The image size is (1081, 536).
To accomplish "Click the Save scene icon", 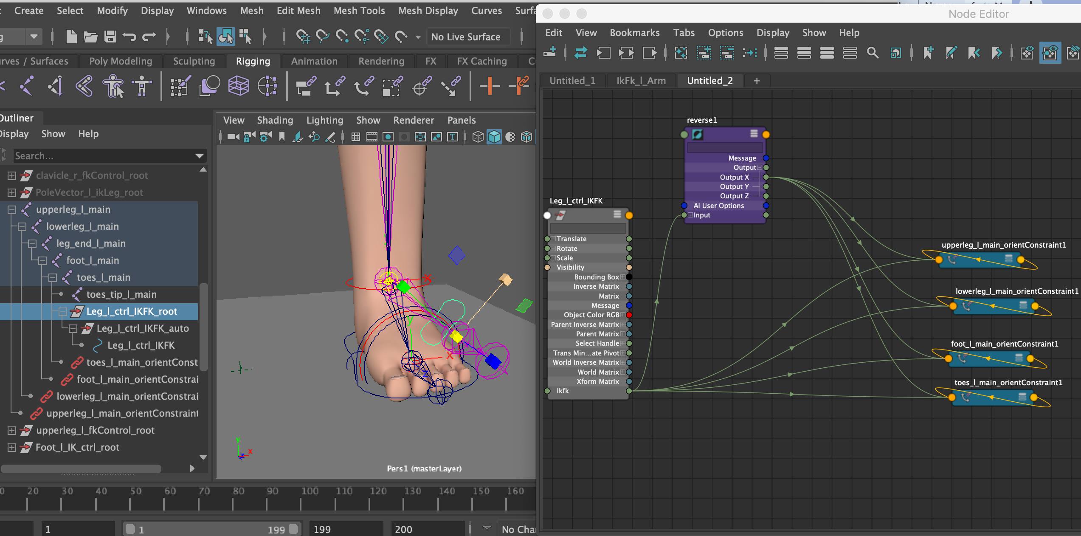I will tap(110, 37).
